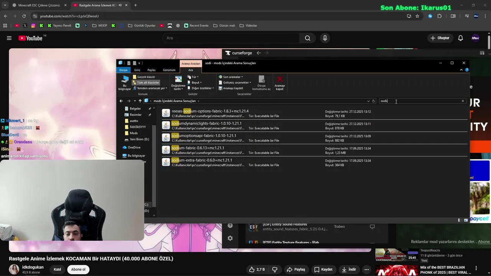Viewport: 491px width, 276px height.
Task: Open Explorer help question-mark icon
Action: click(x=467, y=70)
